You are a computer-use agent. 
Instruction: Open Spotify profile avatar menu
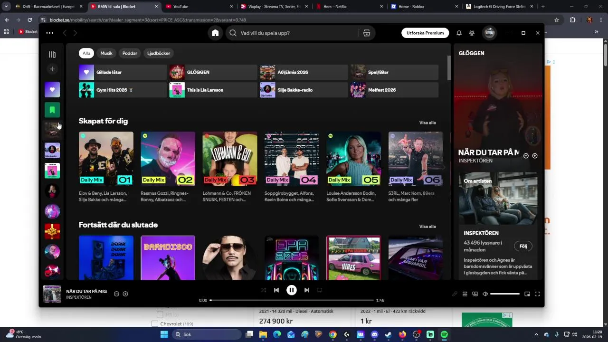coord(489,33)
